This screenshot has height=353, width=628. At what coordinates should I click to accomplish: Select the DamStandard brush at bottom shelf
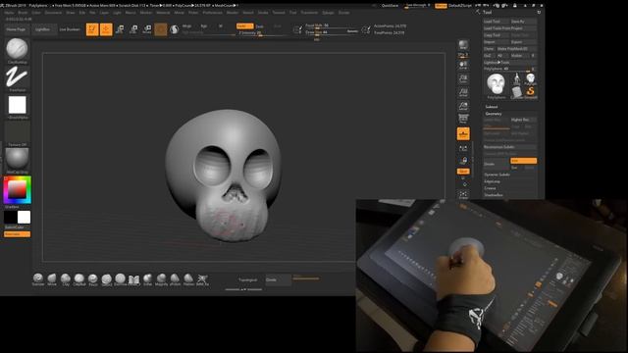click(x=120, y=278)
